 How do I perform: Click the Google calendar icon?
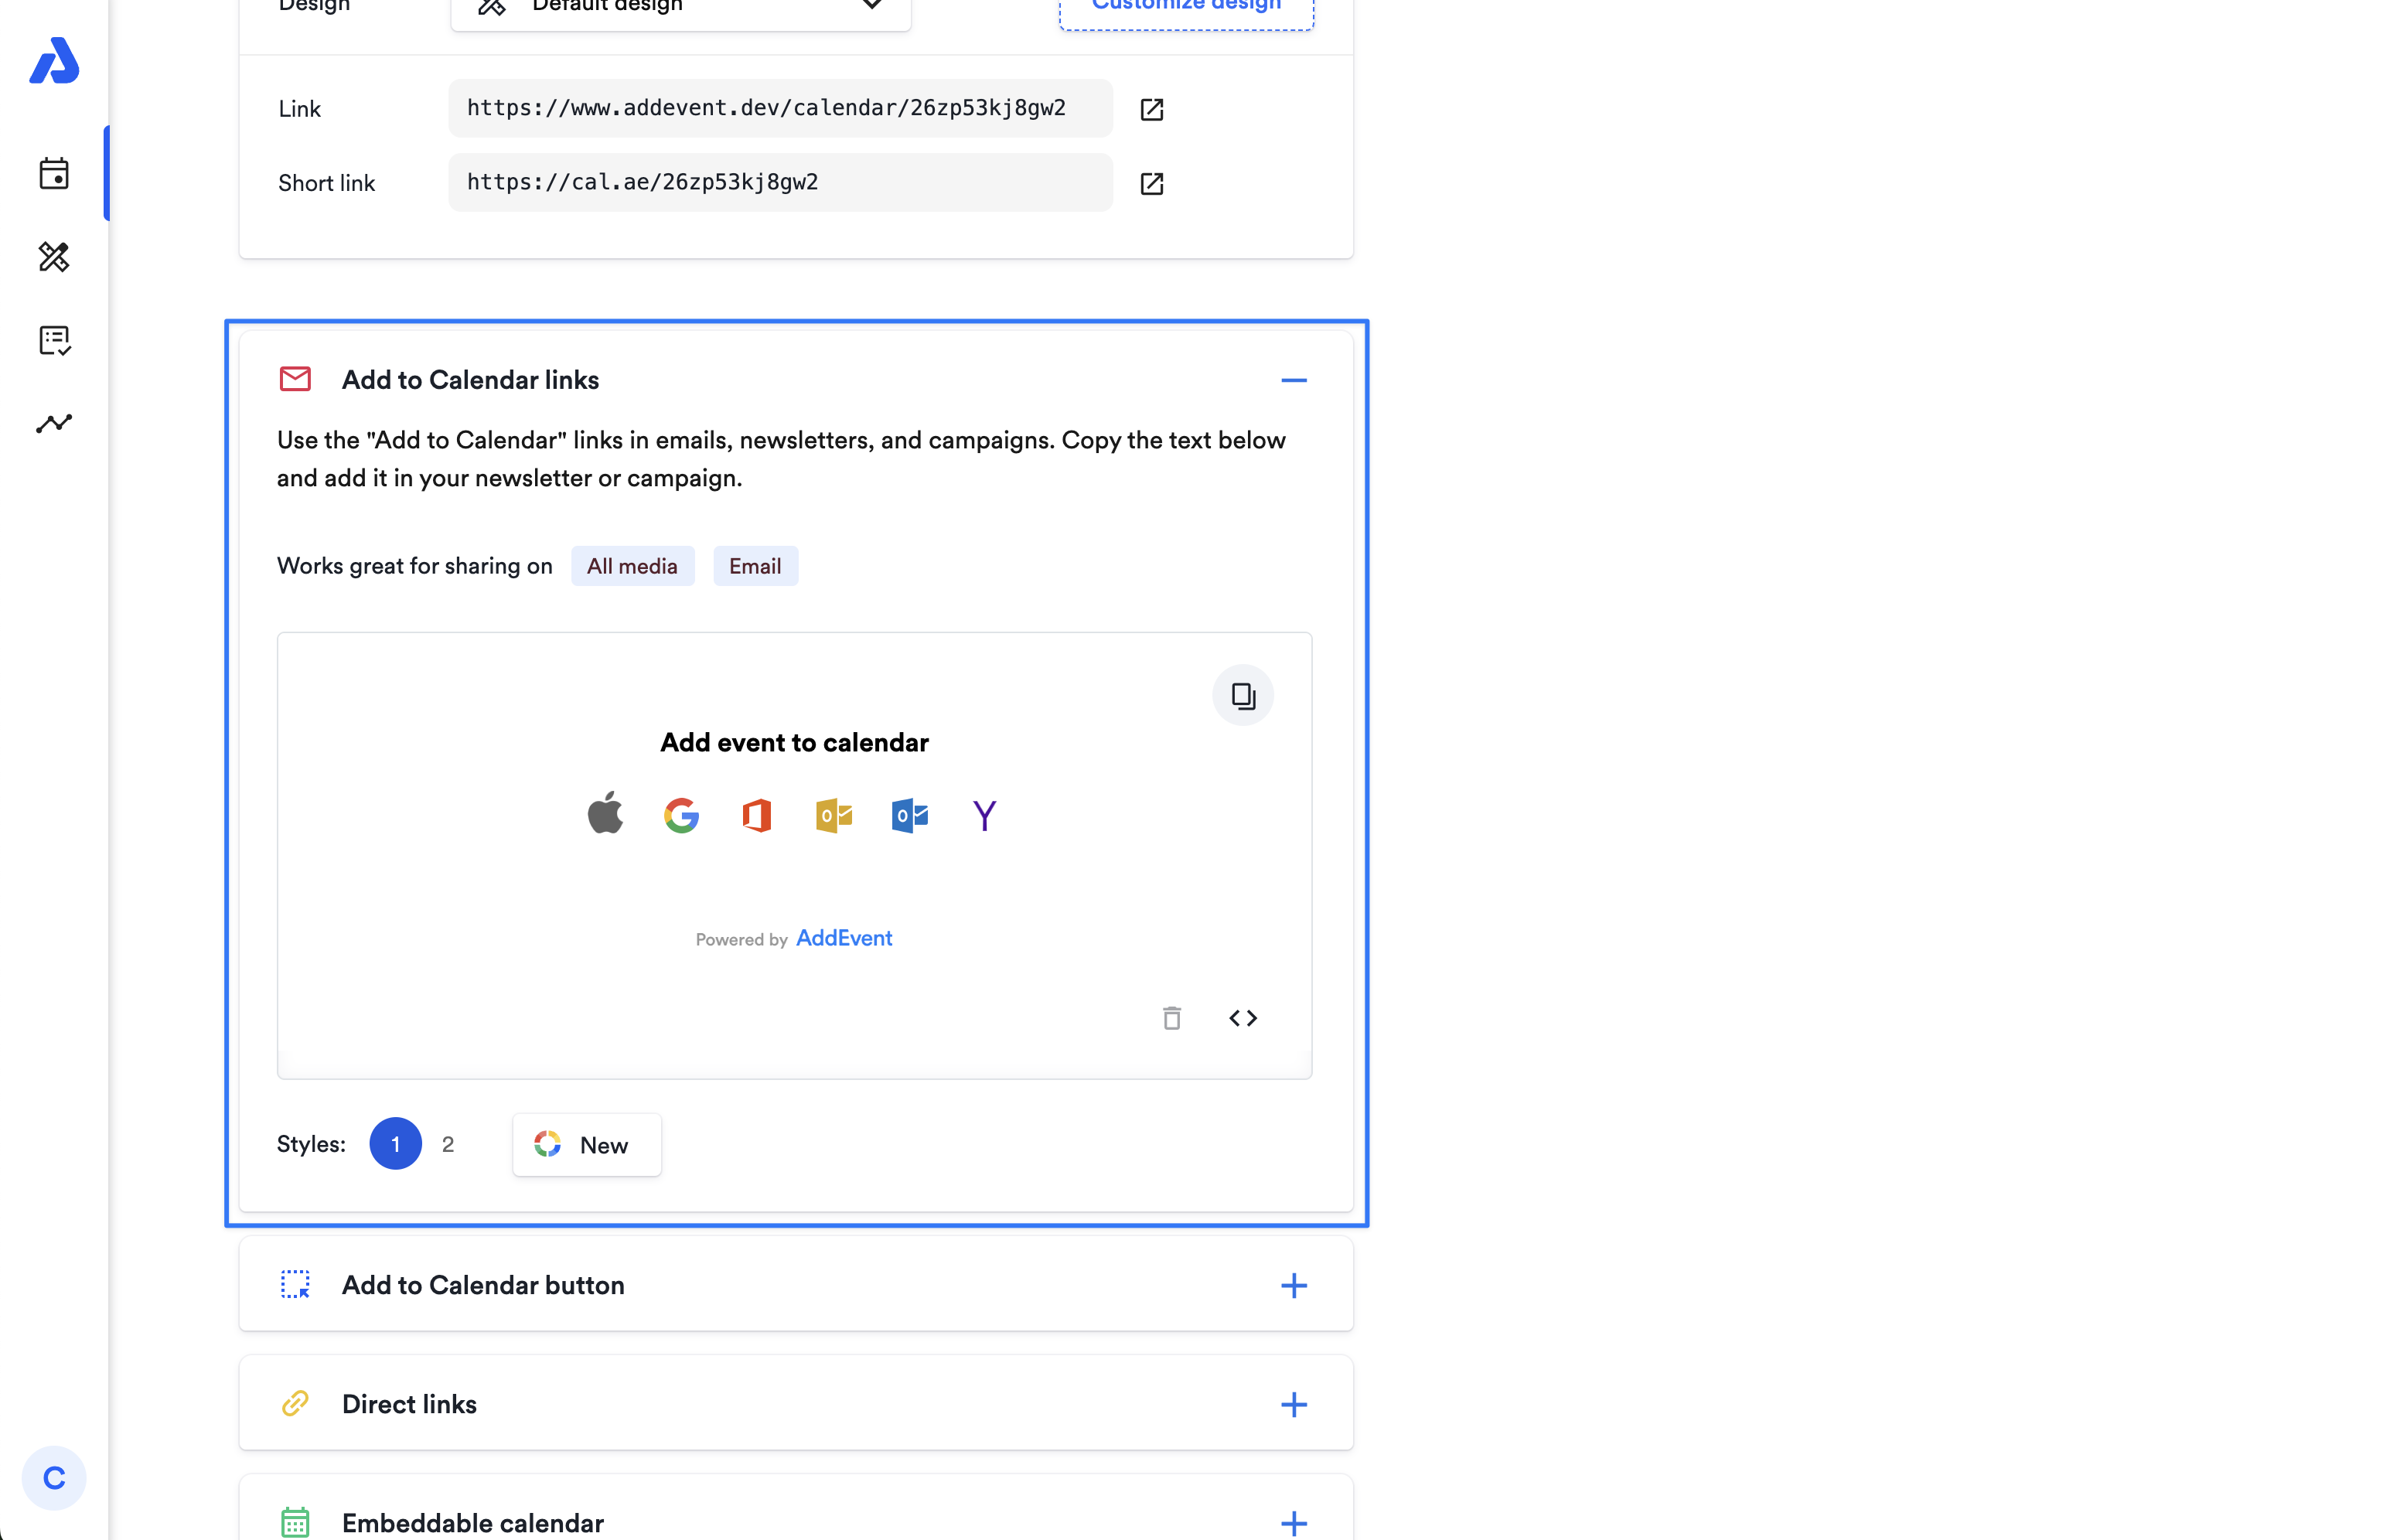(x=681, y=815)
